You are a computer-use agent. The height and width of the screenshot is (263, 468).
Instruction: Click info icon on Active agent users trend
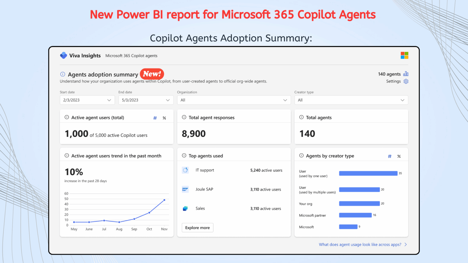67,155
